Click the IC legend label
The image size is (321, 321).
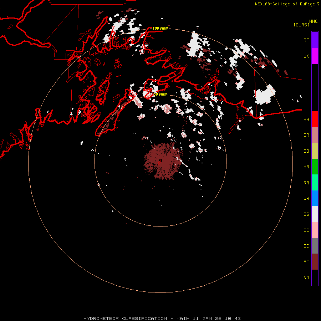coord(306,230)
